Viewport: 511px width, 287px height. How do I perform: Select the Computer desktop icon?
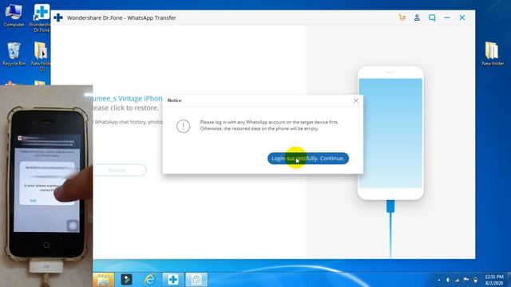[14, 15]
